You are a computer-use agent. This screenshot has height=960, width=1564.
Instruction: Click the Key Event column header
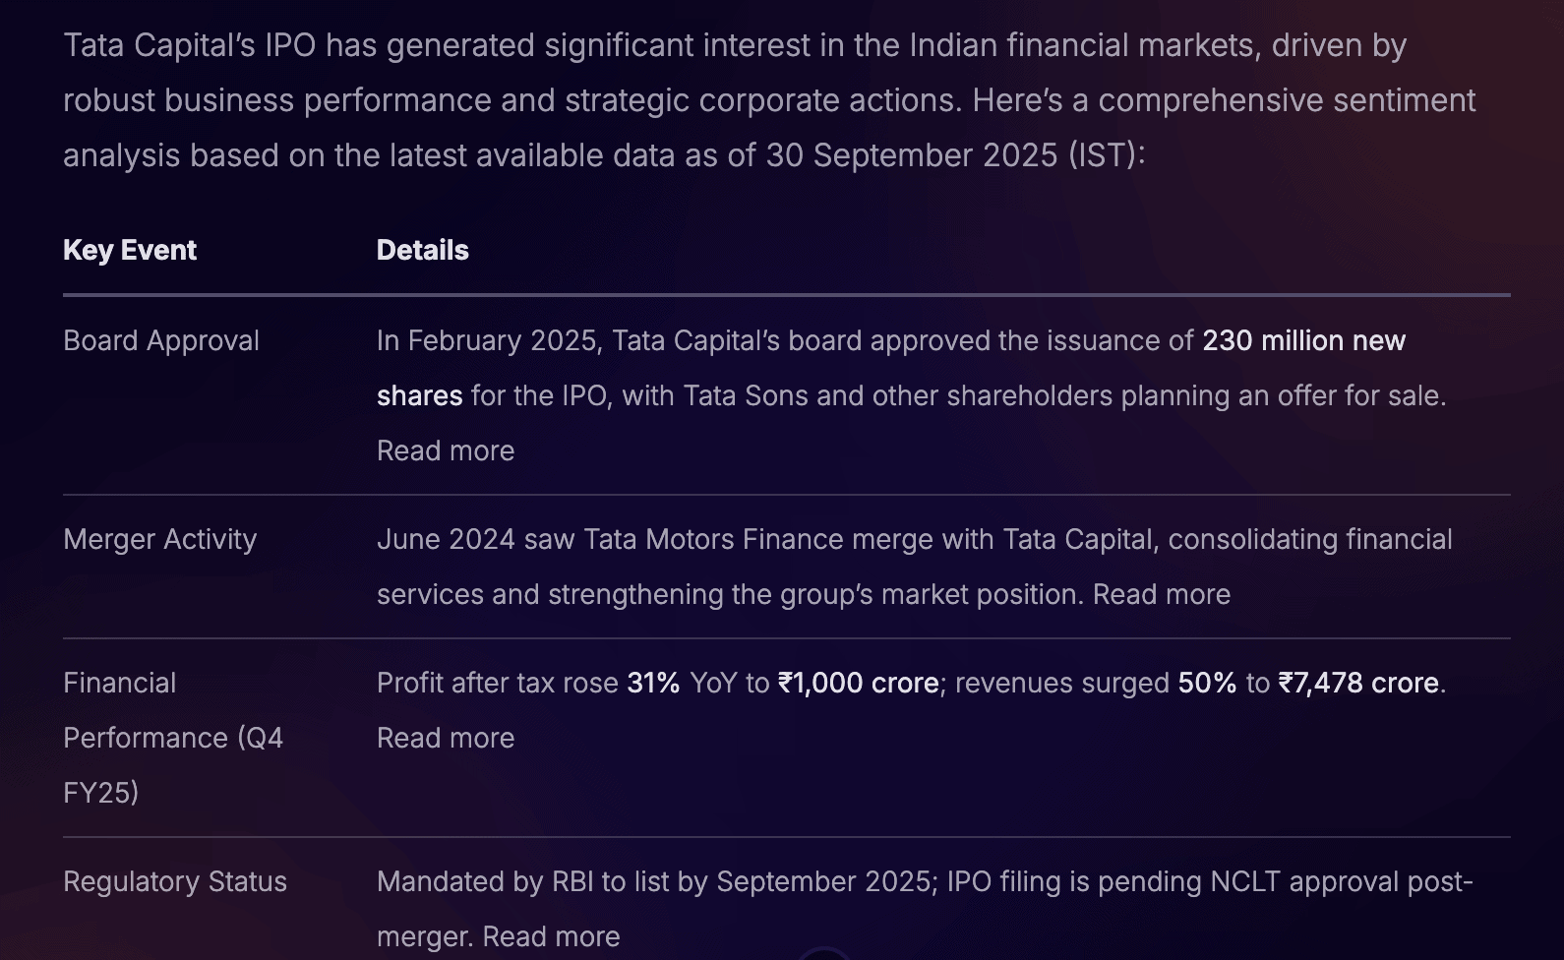point(130,250)
